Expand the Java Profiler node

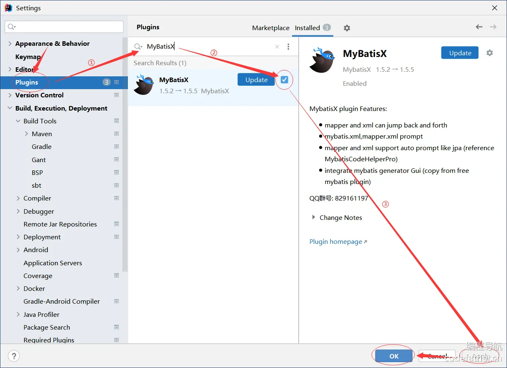pyautogui.click(x=18, y=314)
